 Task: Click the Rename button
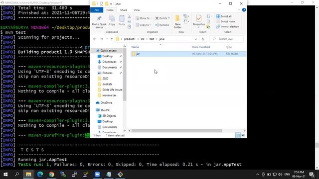(x=162, y=25)
